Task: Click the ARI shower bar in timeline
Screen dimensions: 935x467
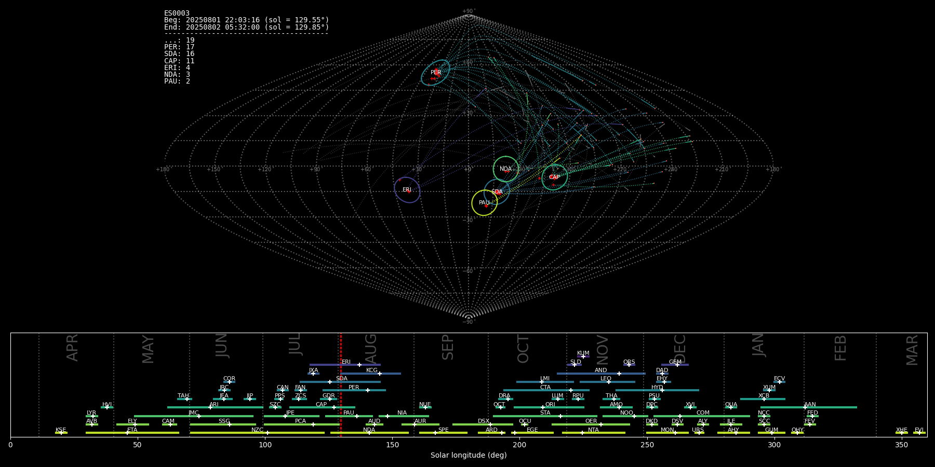Action: click(x=215, y=407)
